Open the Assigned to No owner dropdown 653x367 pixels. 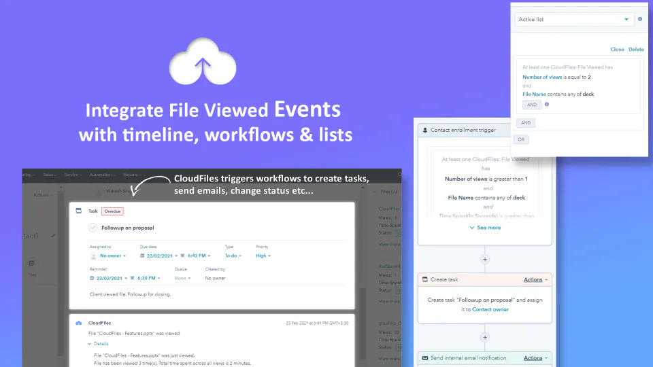click(x=112, y=256)
